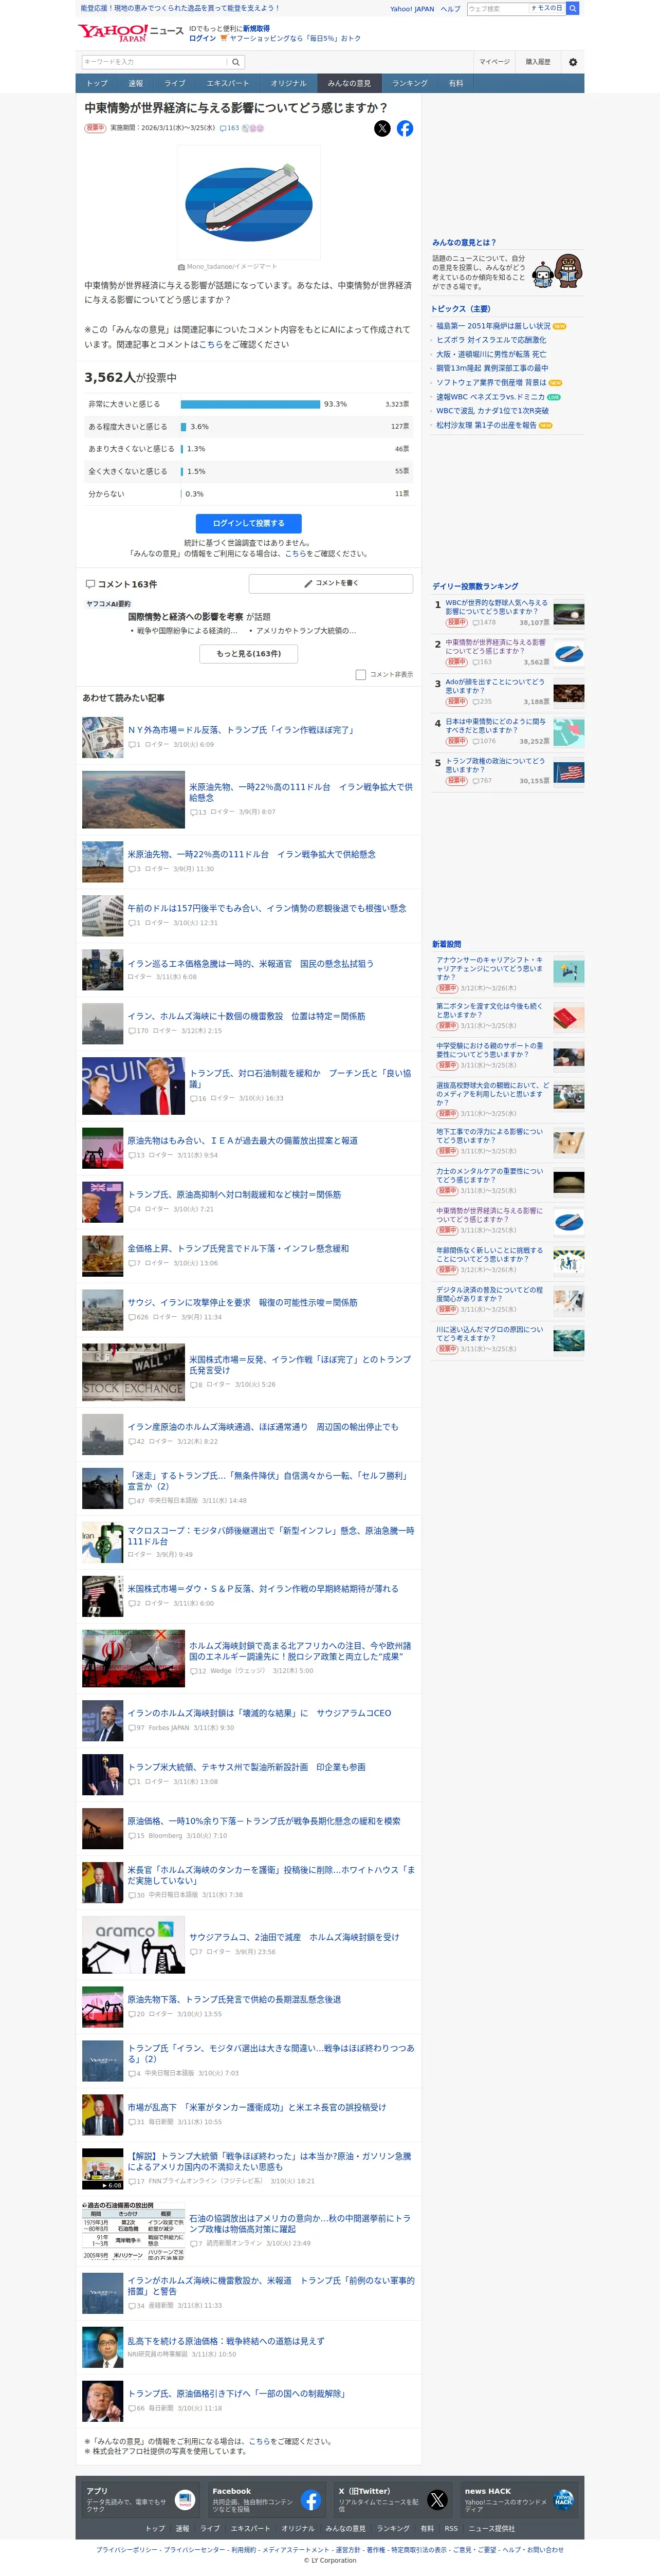660x2576 pixels.
Task: Click the keyword search magnifier icon
Action: pyautogui.click(x=236, y=62)
